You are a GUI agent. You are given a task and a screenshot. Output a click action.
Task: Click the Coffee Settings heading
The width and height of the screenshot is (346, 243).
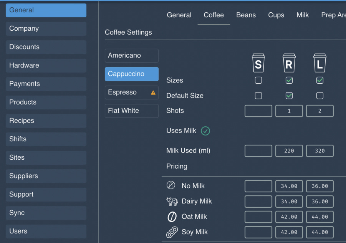click(128, 32)
